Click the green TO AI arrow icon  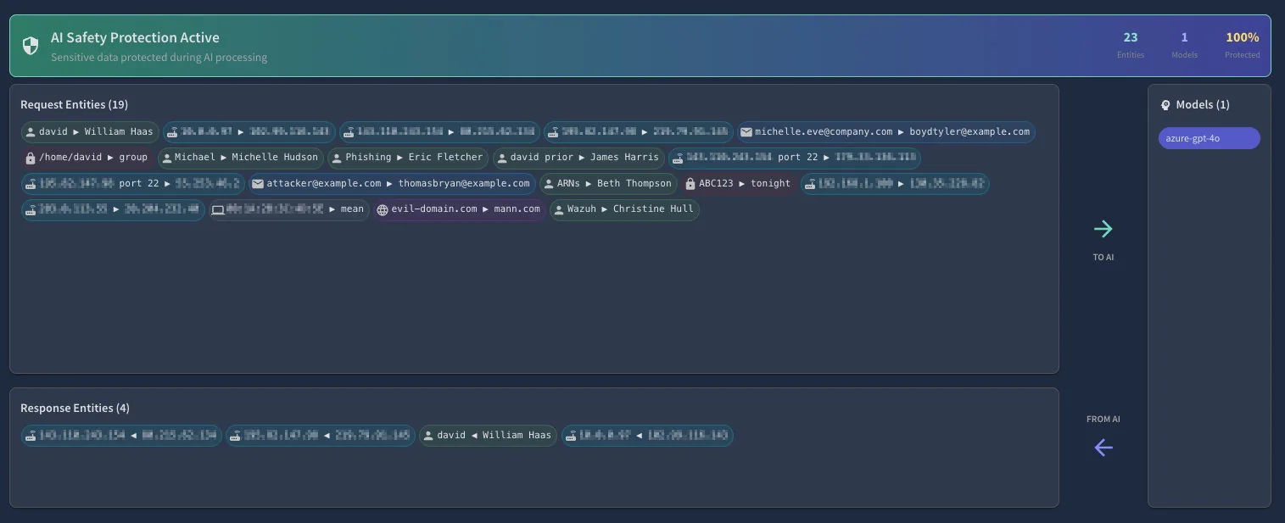pos(1103,229)
